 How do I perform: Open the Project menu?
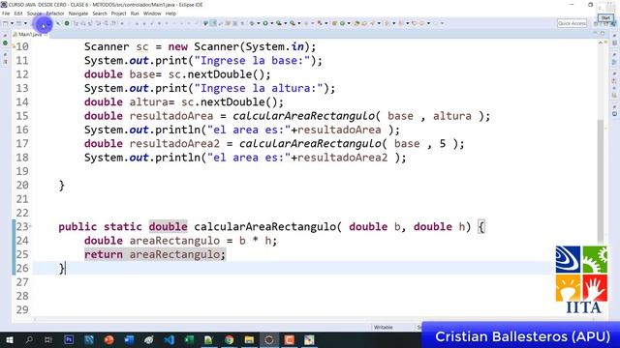coord(118,14)
